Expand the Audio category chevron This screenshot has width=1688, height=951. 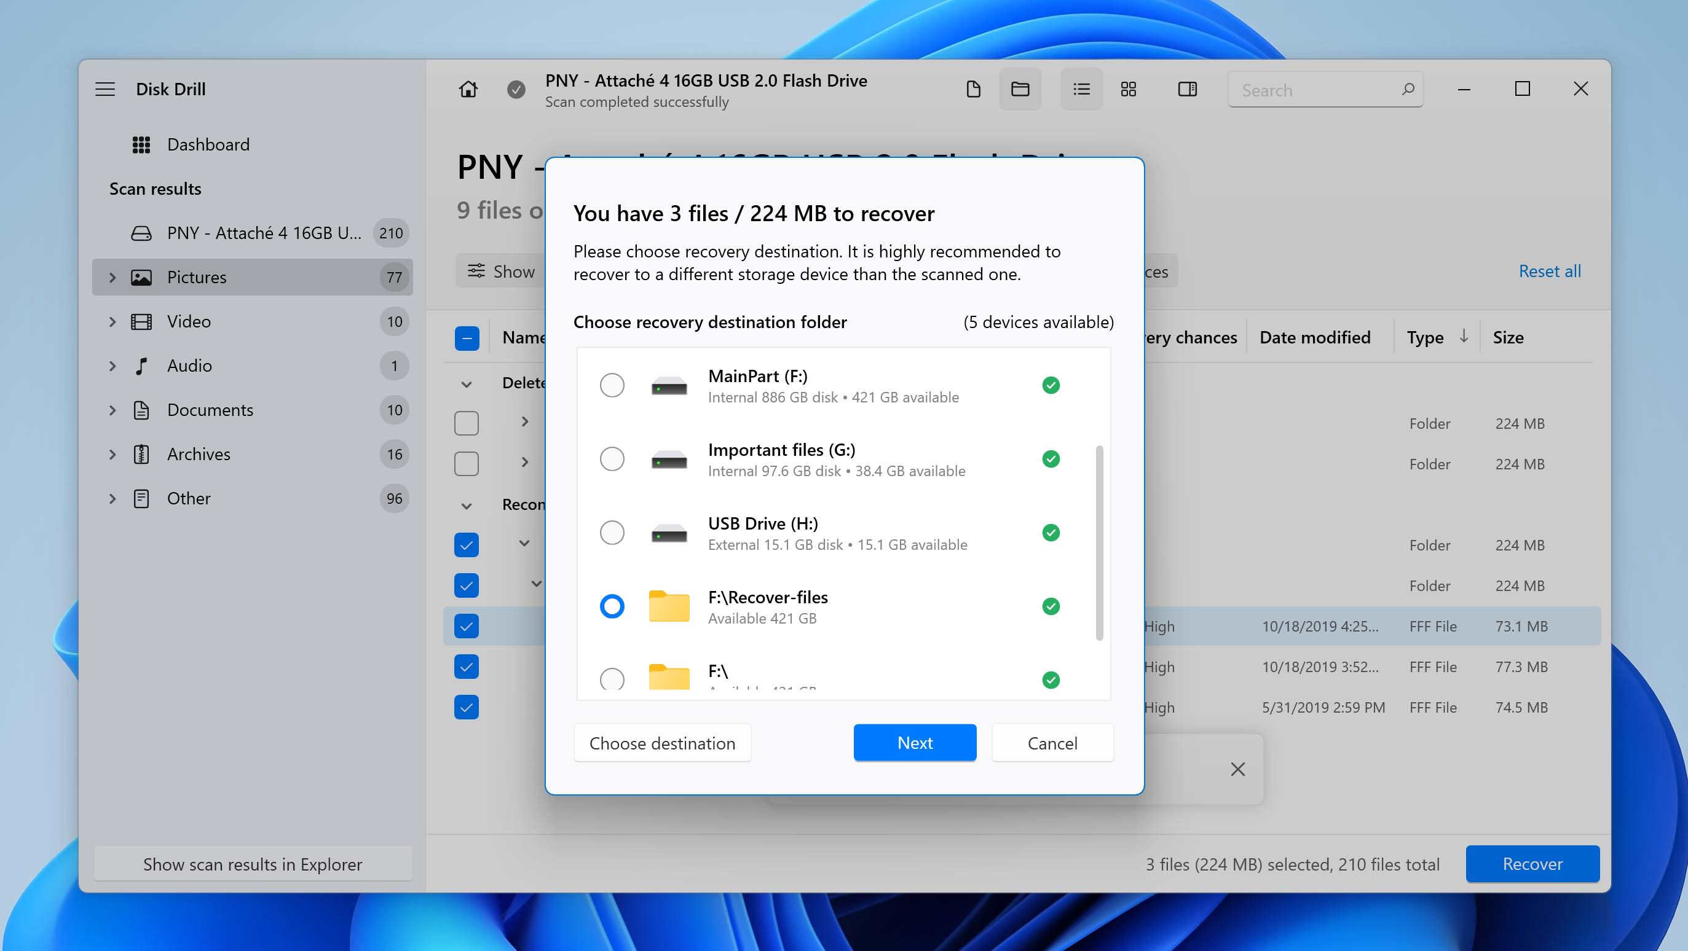point(112,366)
